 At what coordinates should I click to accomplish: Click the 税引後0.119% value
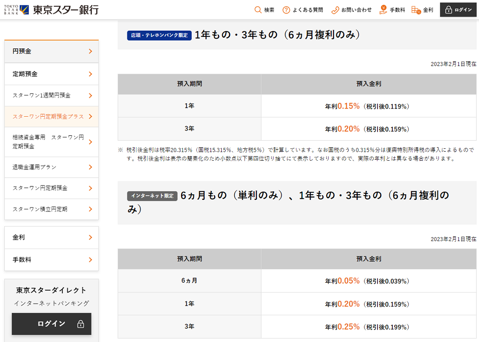386,107
